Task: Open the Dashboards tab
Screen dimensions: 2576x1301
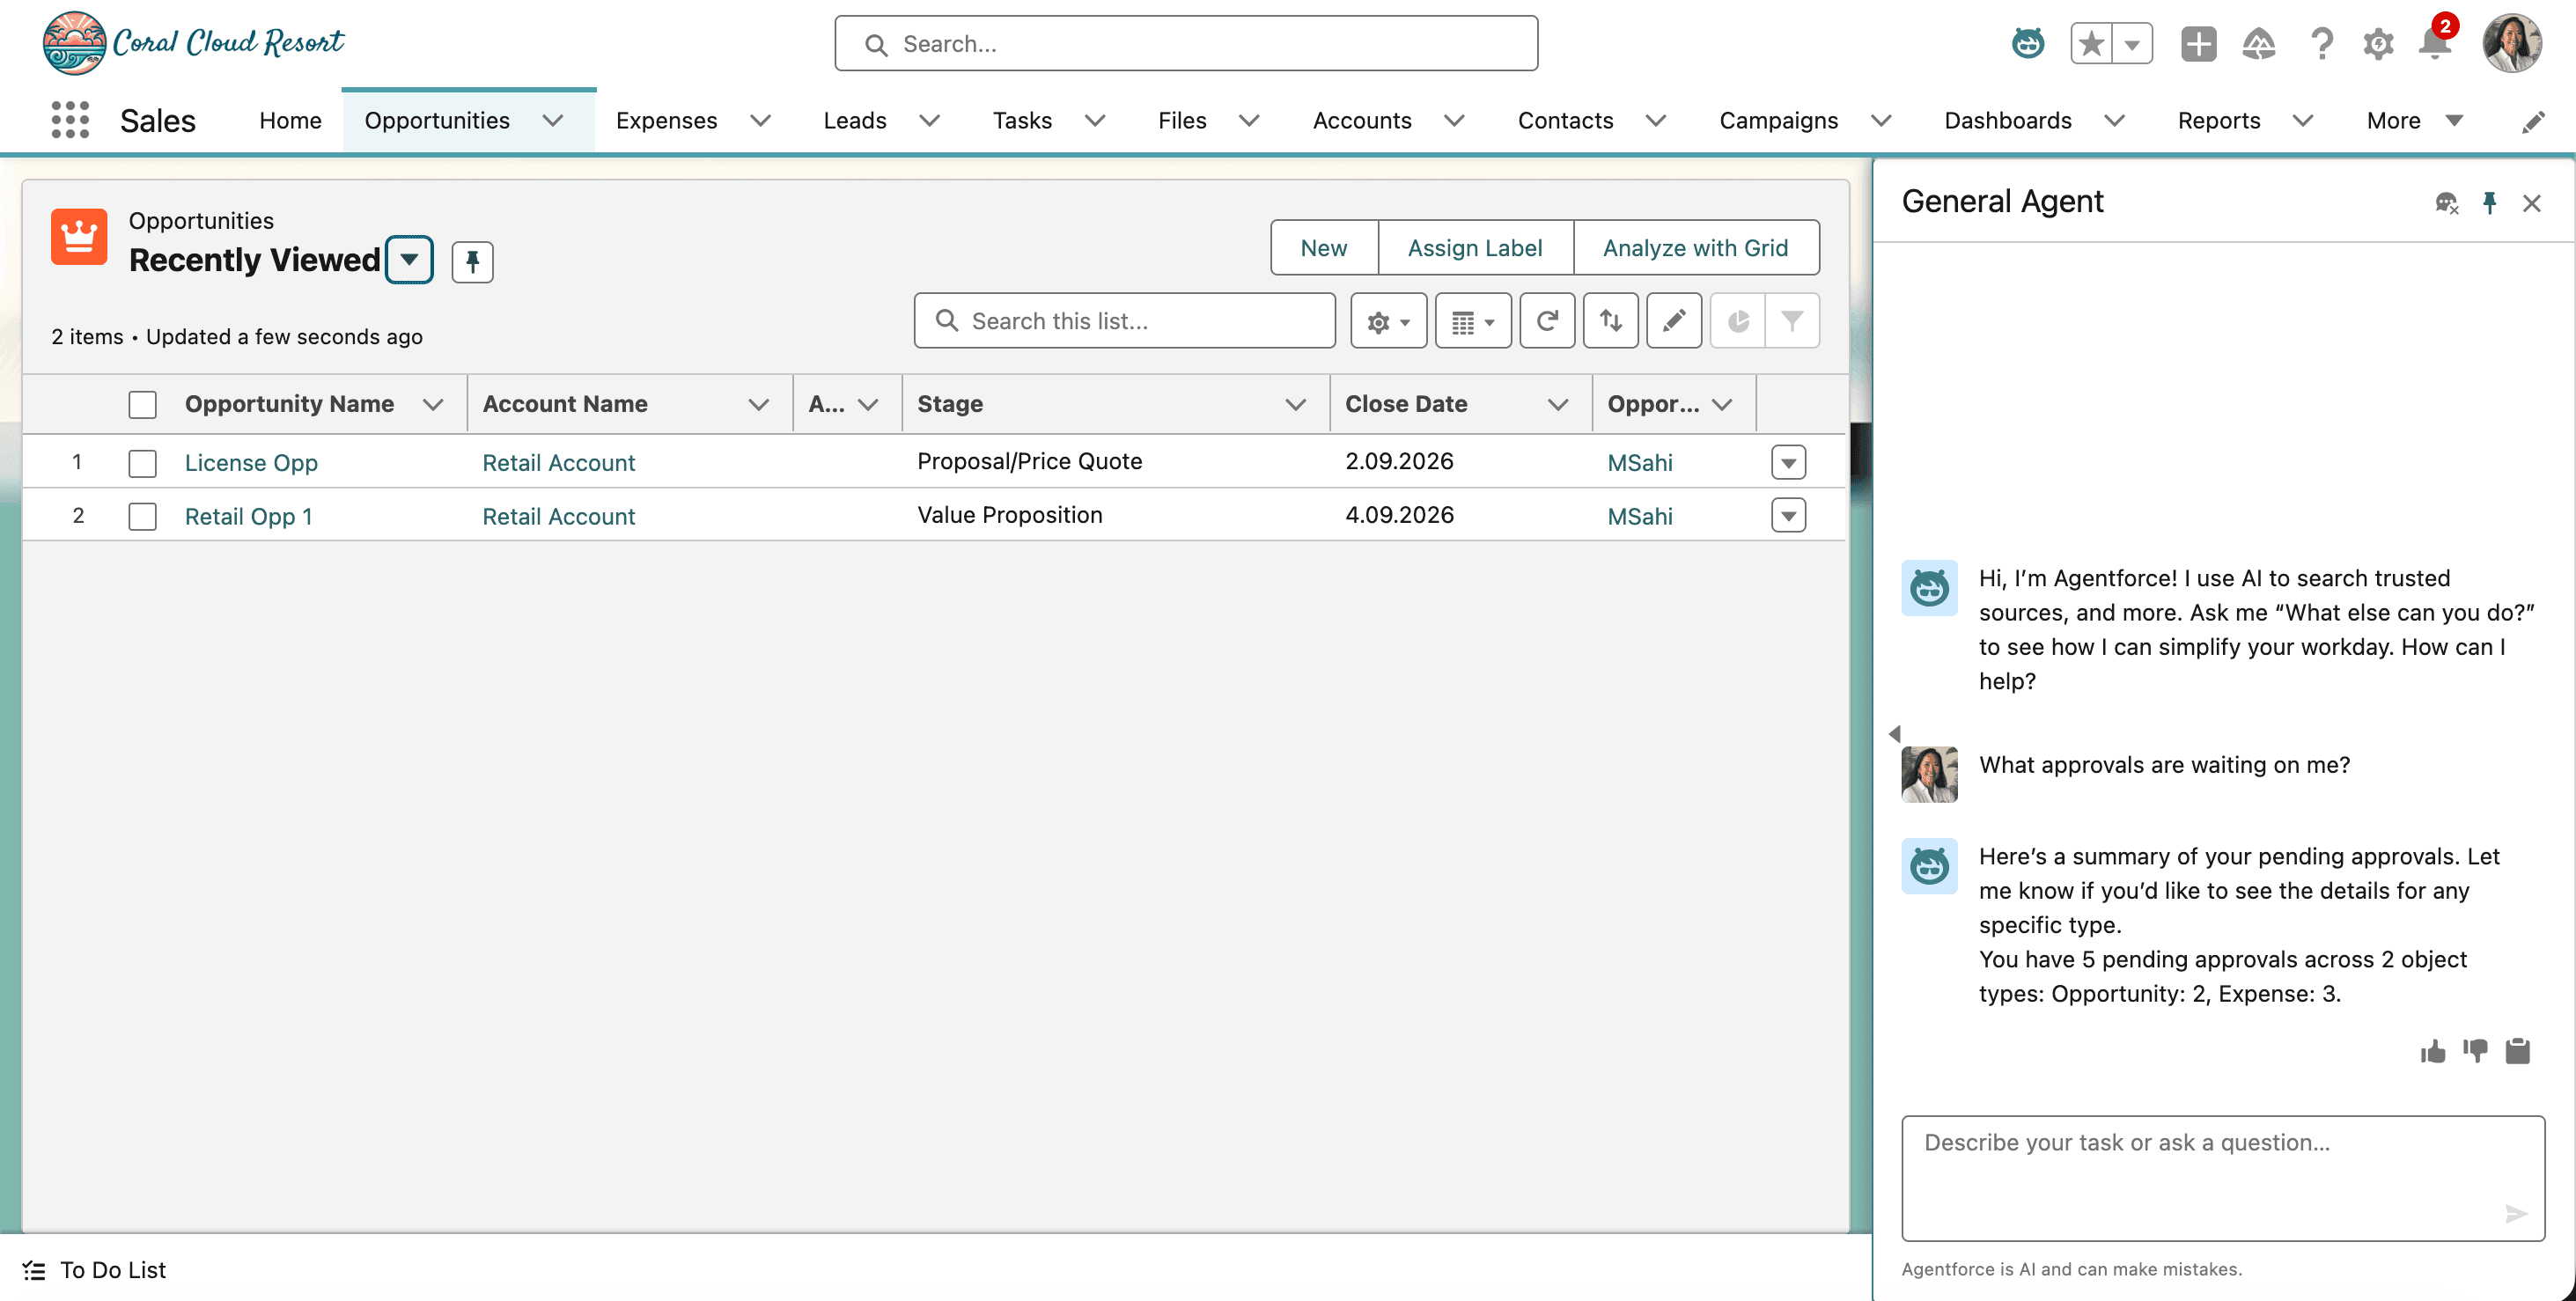Action: (x=2007, y=121)
